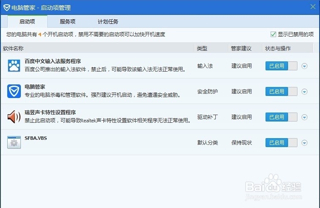Screen dimensions: 320x208
Task: Click the 电脑管家 shield logo in title bar
Action: [x=6, y=8]
